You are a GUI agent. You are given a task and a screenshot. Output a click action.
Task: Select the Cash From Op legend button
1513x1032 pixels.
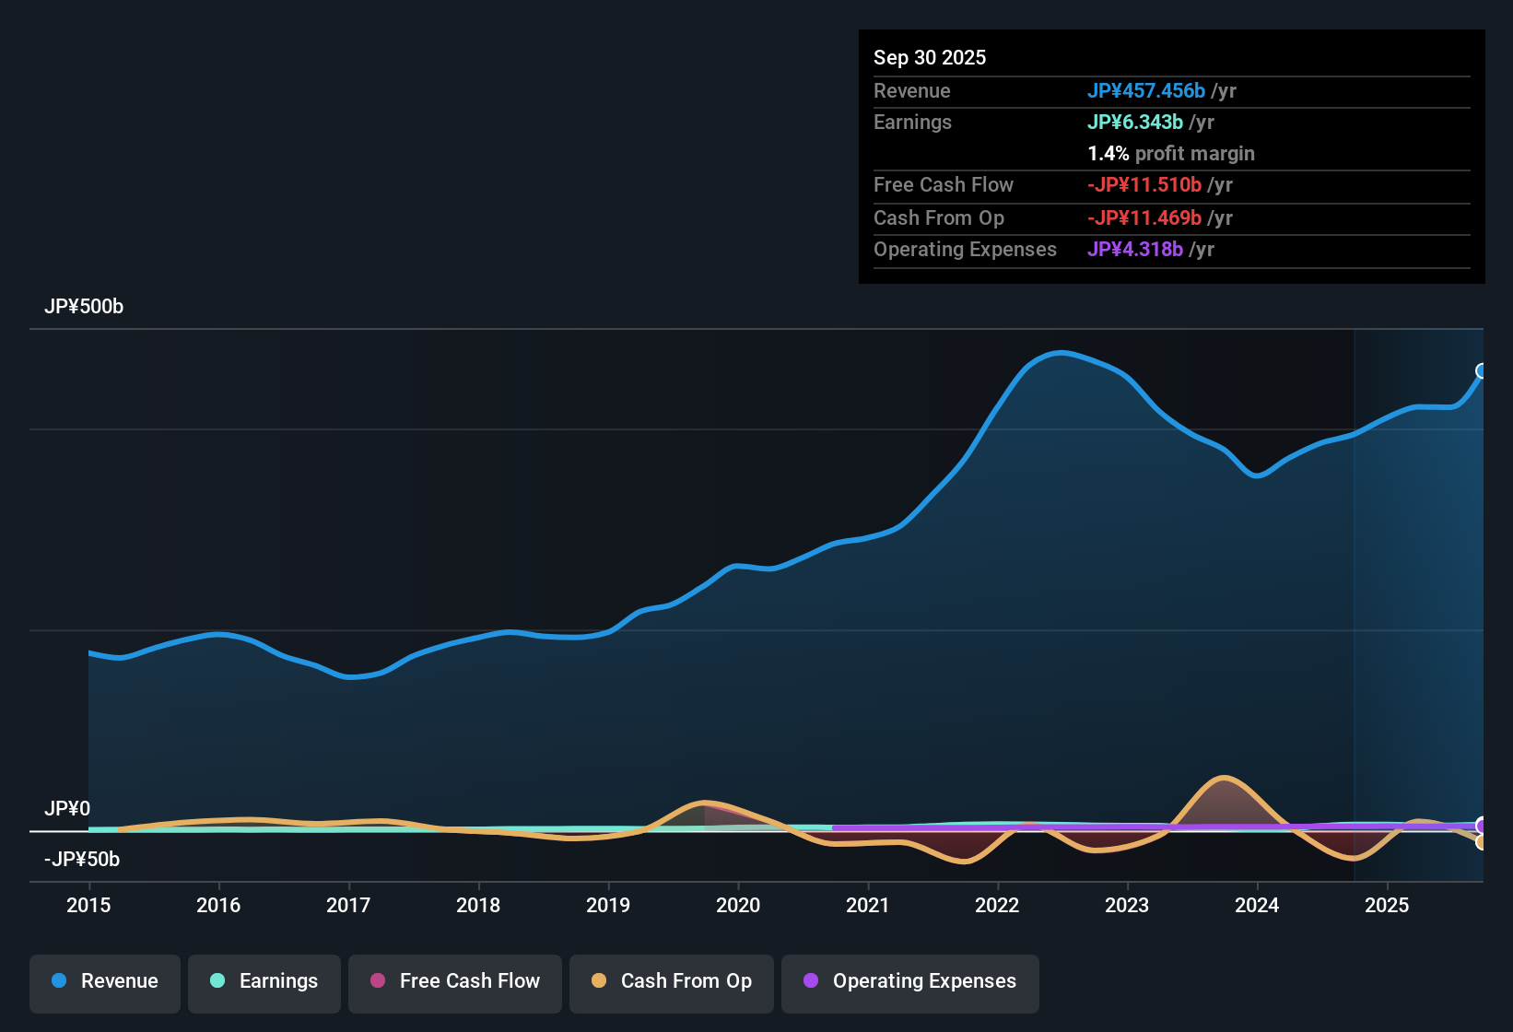click(671, 981)
